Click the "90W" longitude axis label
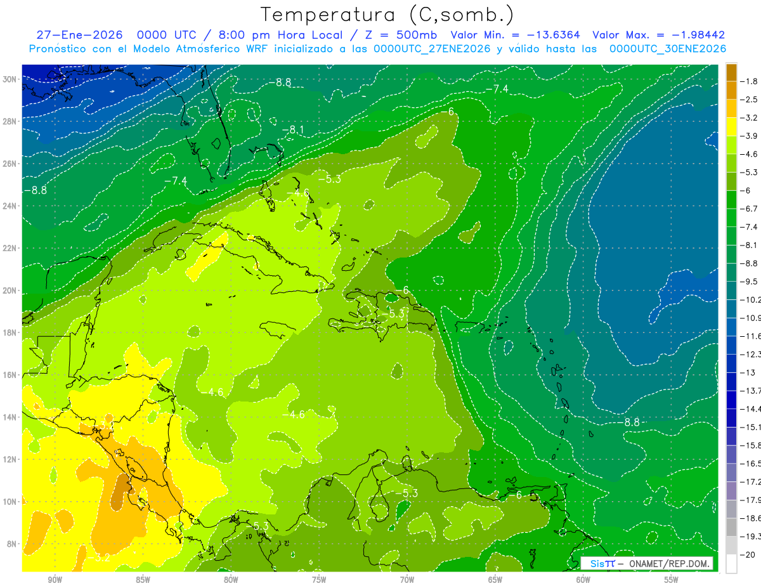Viewport: 761px width, 588px height. click(x=55, y=580)
